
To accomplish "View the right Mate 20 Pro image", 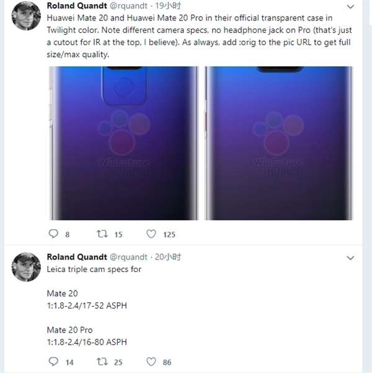I will (279, 143).
